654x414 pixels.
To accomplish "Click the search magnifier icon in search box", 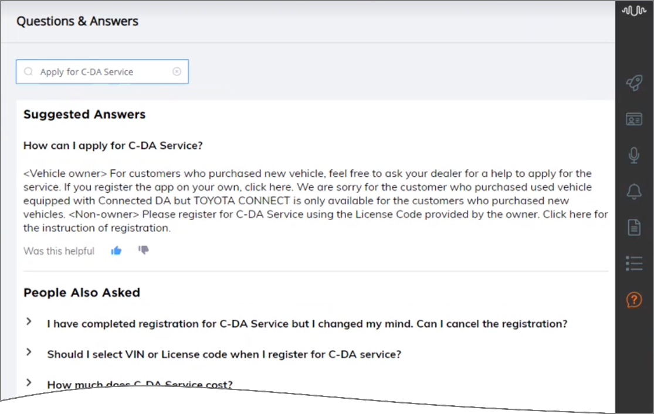I will [x=28, y=71].
